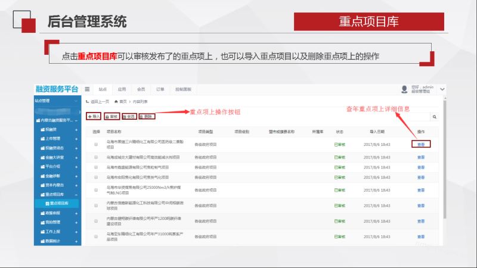Screen dimensions: 477x268
Task: Check the box for 乌海市华资煤焦 project row
Action: (x=96, y=190)
